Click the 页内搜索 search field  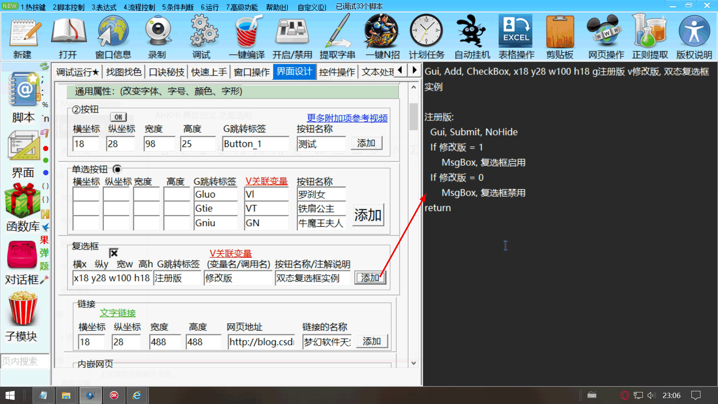(24, 361)
